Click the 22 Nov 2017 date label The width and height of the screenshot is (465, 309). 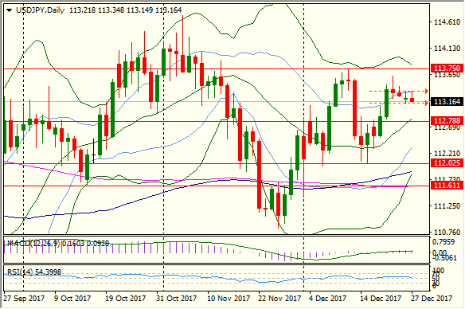(x=279, y=298)
